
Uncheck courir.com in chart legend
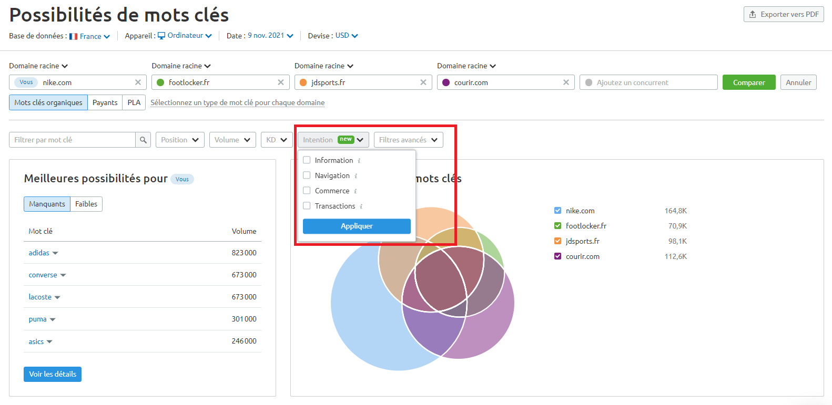tap(558, 256)
